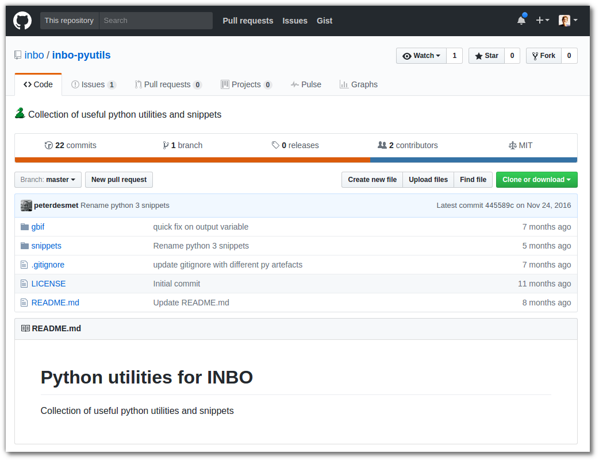Viewport: 599px width, 461px height.
Task: Open Gist in top navigation
Action: click(324, 21)
